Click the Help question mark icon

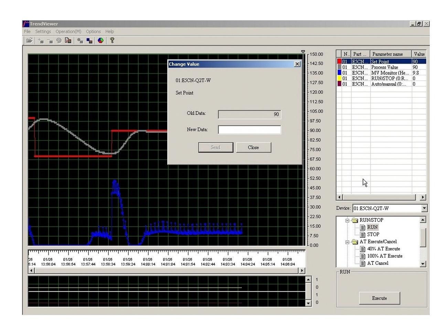[112, 40]
